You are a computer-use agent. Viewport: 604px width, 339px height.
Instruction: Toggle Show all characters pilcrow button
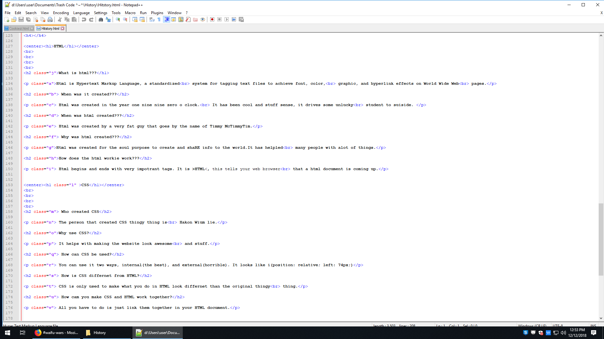[159, 19]
